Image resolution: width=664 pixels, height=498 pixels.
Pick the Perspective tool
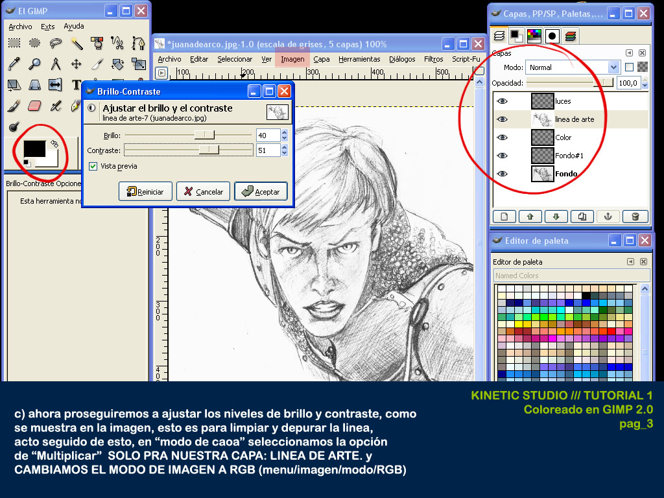point(35,85)
